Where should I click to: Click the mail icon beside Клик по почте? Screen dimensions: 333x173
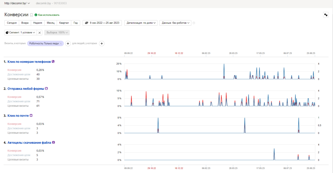(31, 115)
